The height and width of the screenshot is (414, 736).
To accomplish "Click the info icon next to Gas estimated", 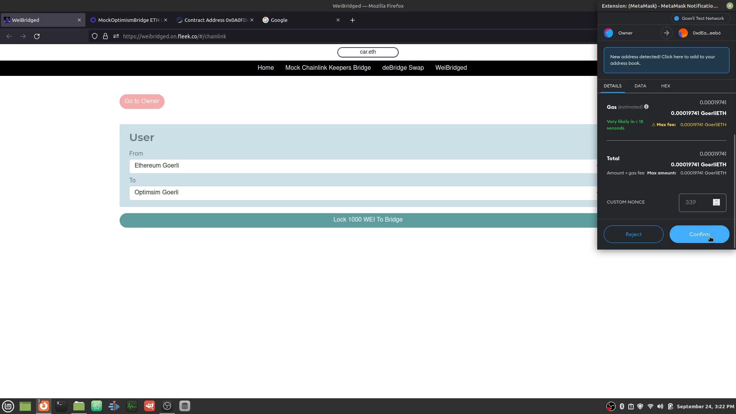I will (x=647, y=106).
